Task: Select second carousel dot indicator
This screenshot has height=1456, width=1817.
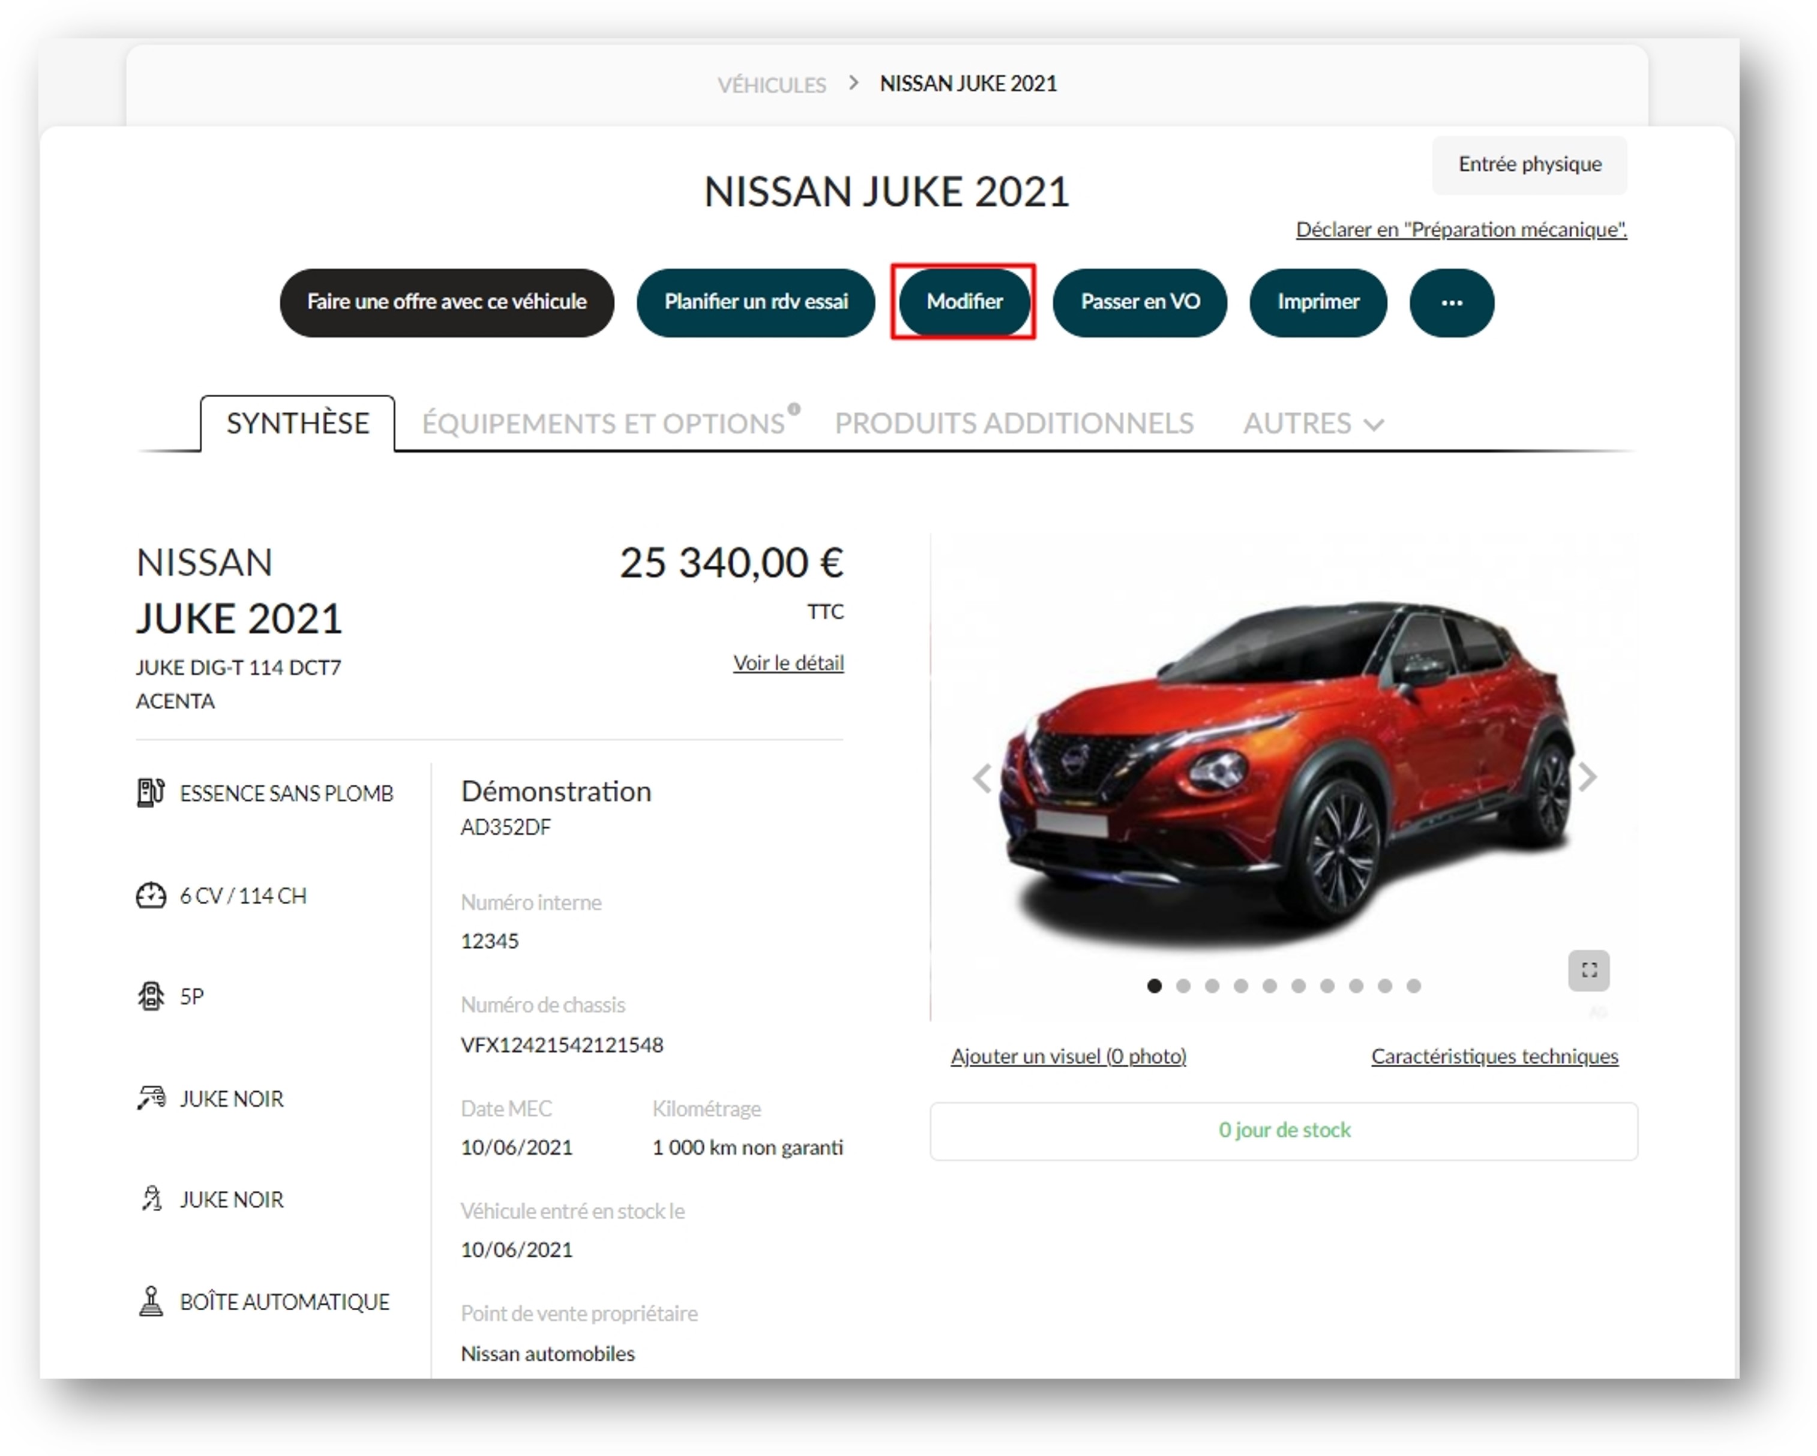Action: coord(1182,985)
